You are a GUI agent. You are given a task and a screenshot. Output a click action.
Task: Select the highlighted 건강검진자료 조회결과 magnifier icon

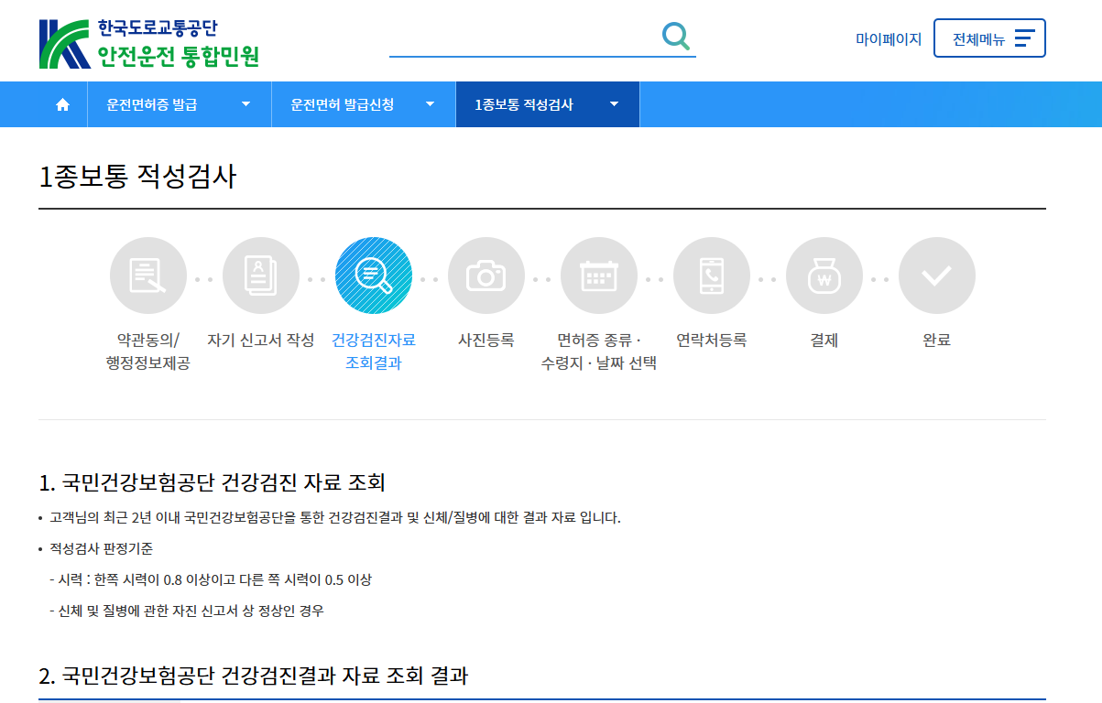[x=374, y=275]
